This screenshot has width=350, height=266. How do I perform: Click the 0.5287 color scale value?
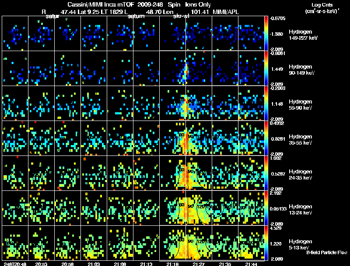coord(278,174)
